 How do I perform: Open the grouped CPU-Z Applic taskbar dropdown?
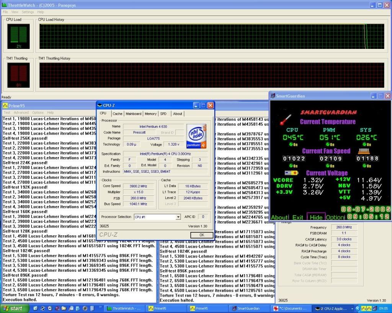point(333,308)
